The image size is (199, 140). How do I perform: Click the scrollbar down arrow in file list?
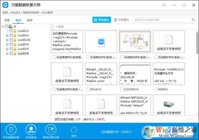click(197, 114)
